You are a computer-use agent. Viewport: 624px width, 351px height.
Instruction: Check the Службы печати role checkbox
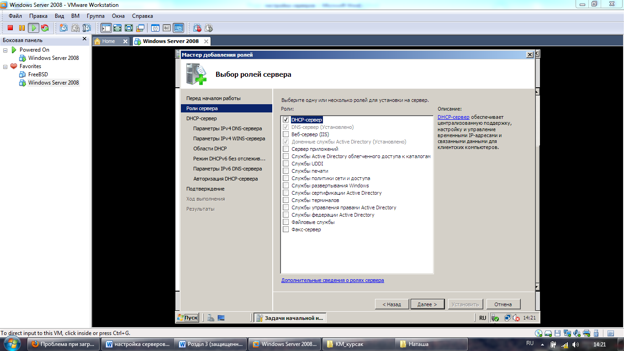tap(286, 171)
